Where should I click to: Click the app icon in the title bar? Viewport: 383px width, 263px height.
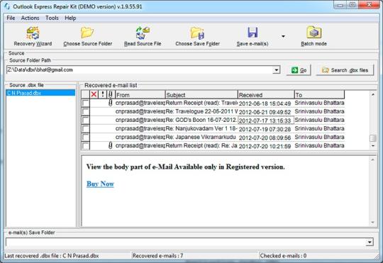click(x=6, y=6)
